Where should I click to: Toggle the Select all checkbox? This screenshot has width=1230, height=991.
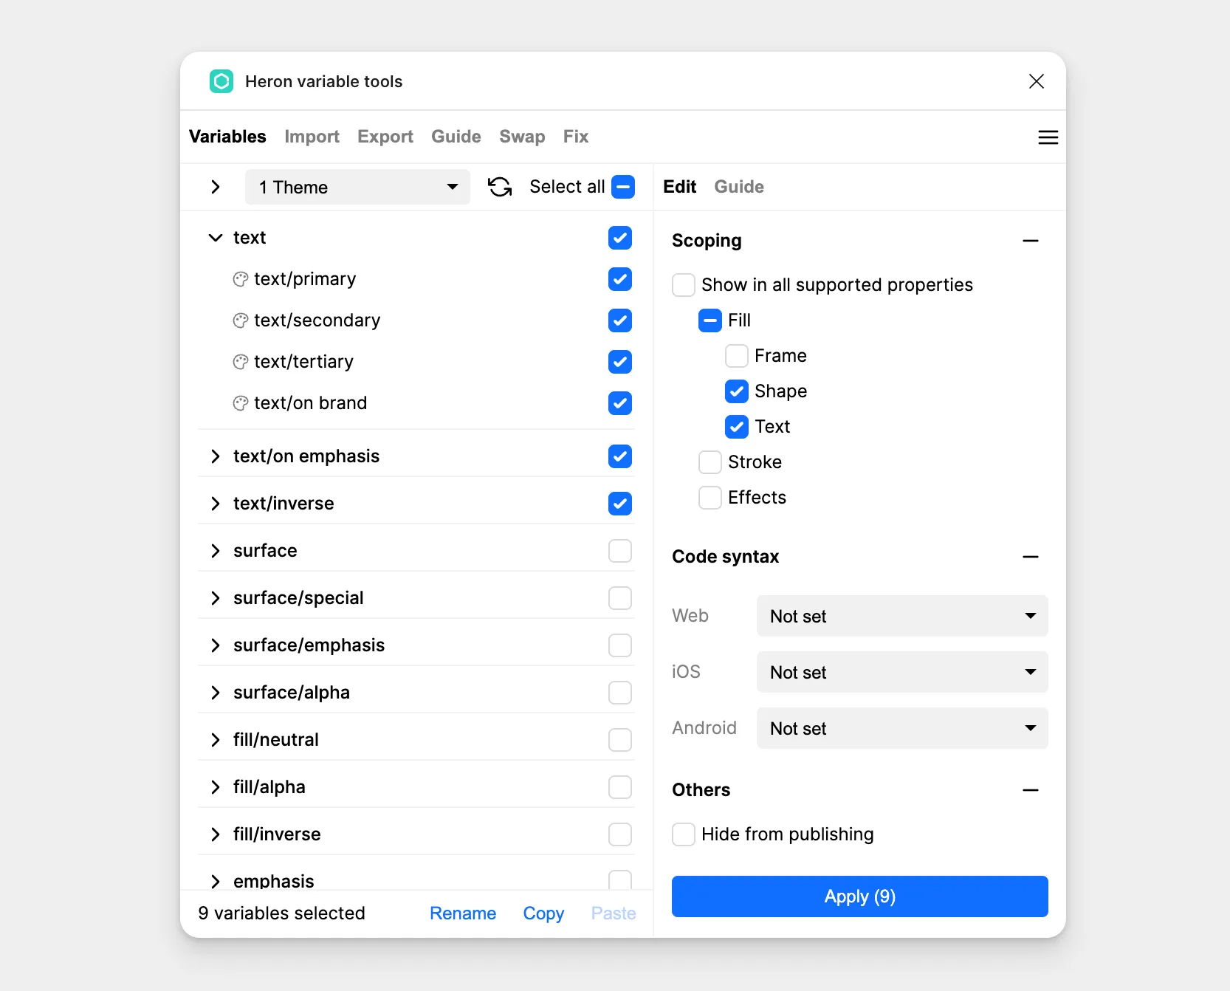point(623,187)
